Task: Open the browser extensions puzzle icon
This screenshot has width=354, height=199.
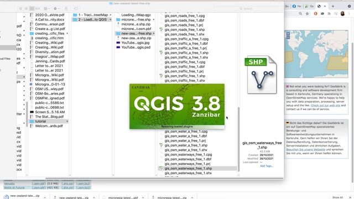Action: pos(329,14)
